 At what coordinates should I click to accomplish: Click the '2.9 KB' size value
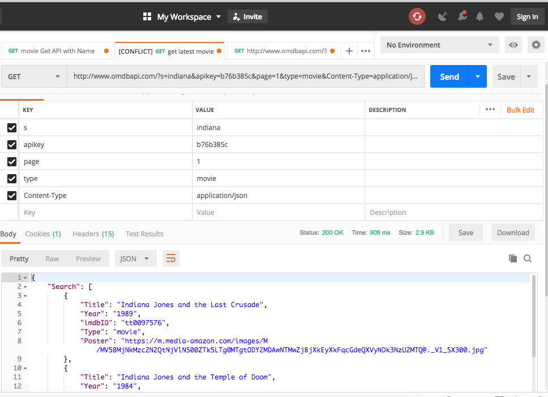[425, 232]
